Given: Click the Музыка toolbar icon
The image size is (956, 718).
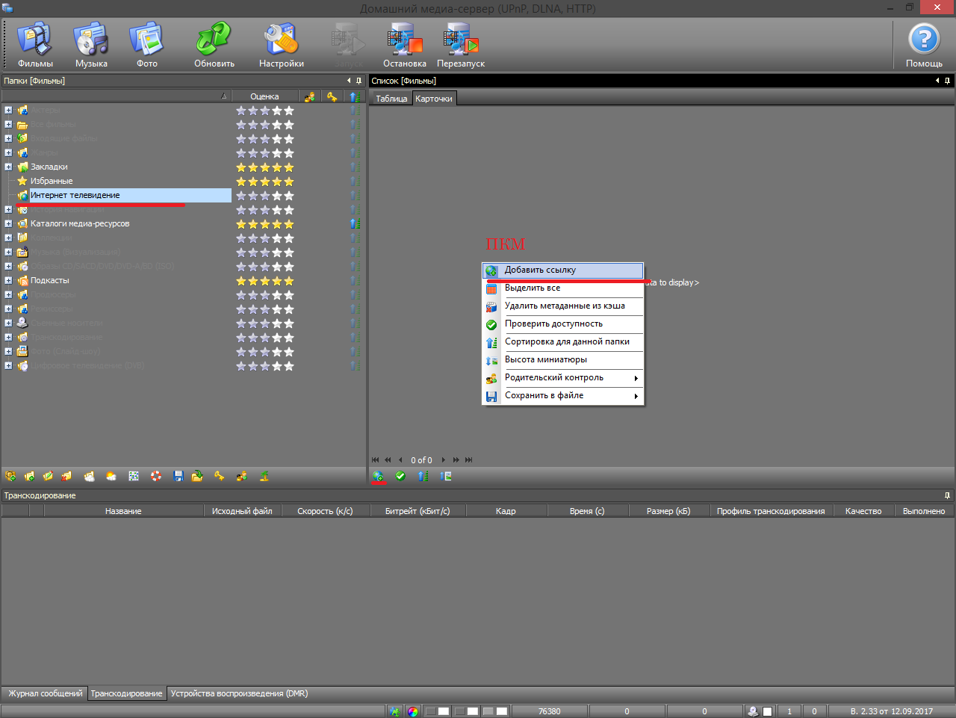Looking at the screenshot, I should point(91,45).
